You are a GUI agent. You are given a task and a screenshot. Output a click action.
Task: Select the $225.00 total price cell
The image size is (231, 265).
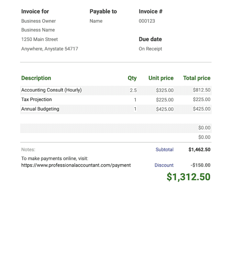pyautogui.click(x=202, y=100)
